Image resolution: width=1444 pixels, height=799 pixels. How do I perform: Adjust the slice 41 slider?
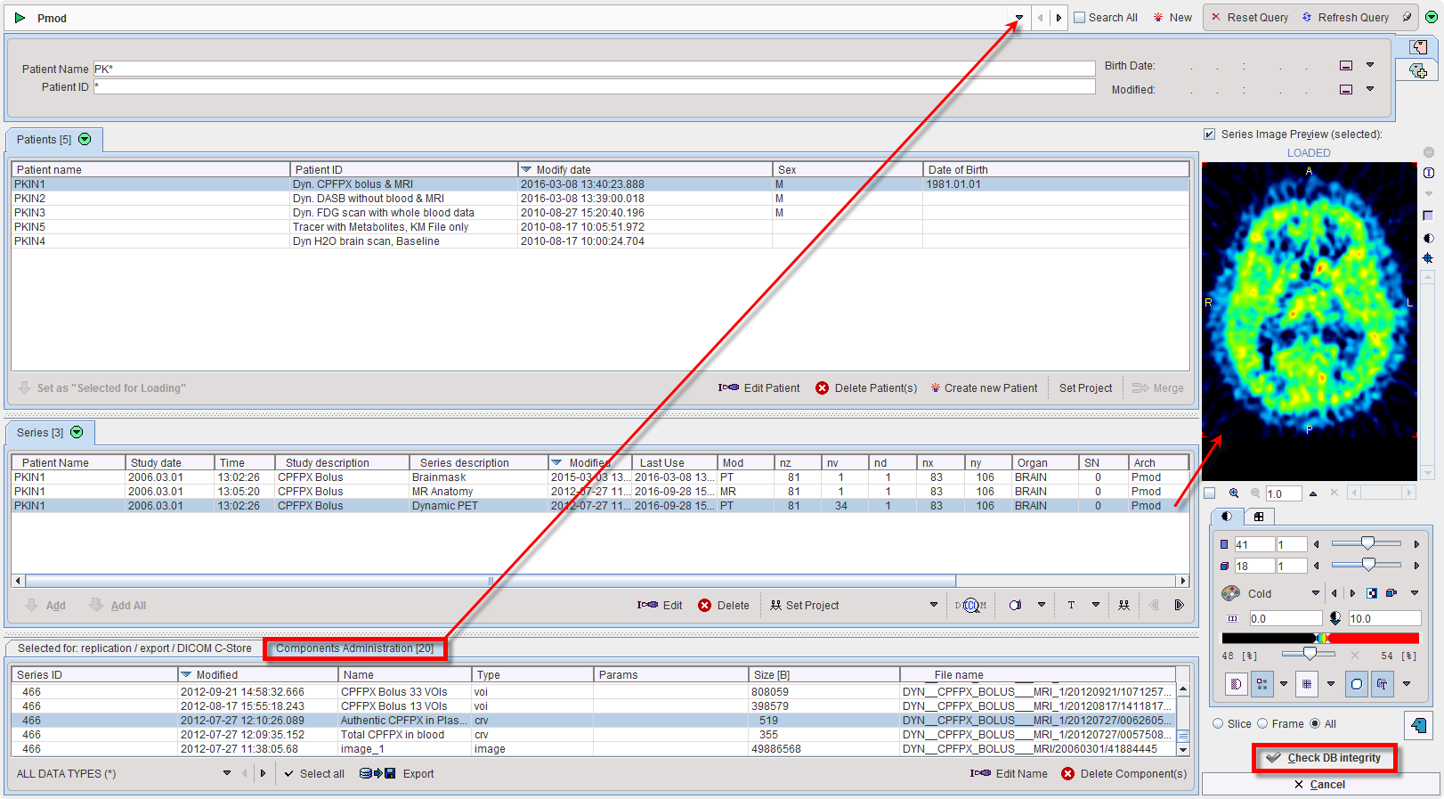pos(1367,543)
